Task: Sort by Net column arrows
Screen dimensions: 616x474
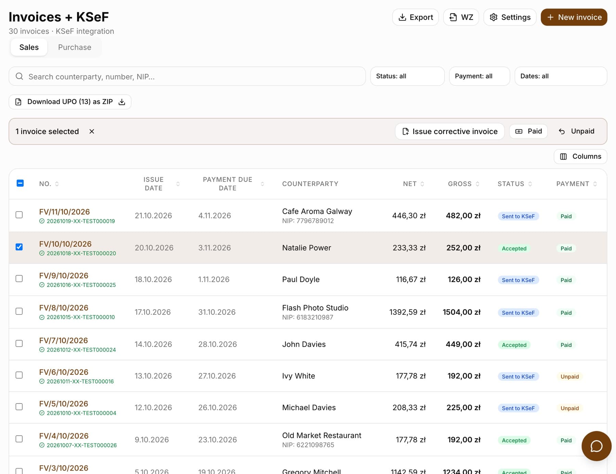Action: coord(422,184)
